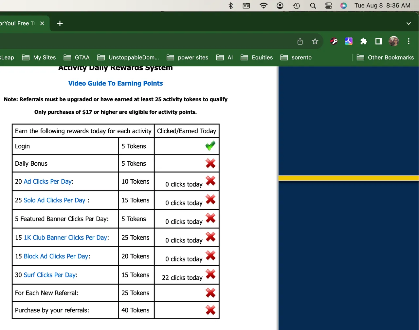419x330 pixels.
Task: Toggle the browser side panel
Action: click(379, 41)
